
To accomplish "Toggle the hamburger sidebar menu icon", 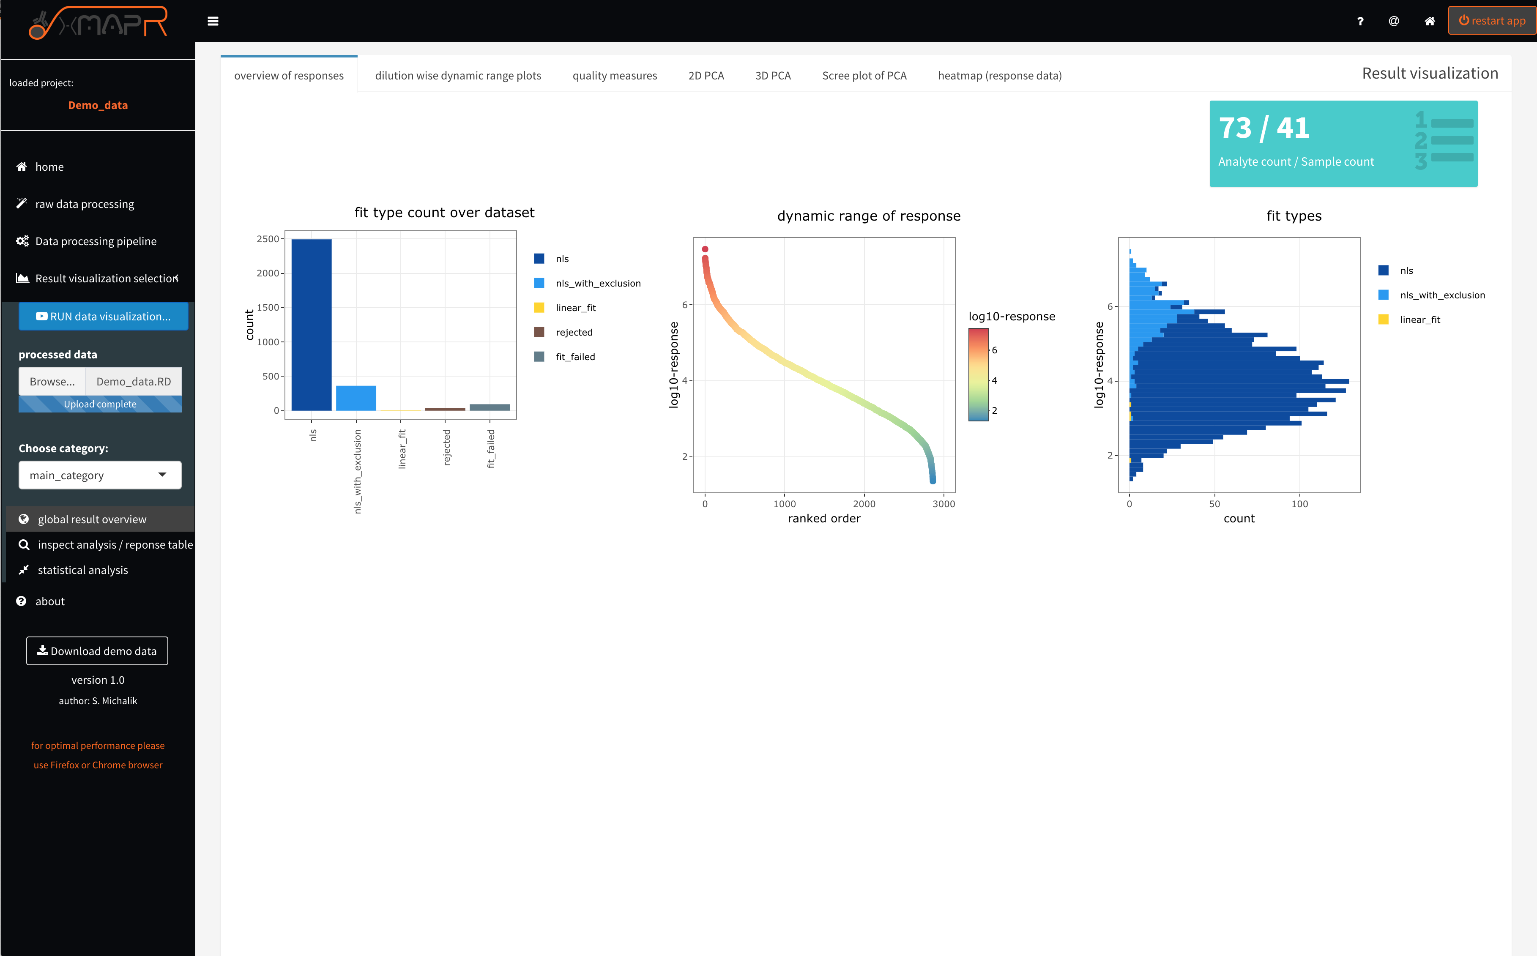I will pyautogui.click(x=213, y=21).
